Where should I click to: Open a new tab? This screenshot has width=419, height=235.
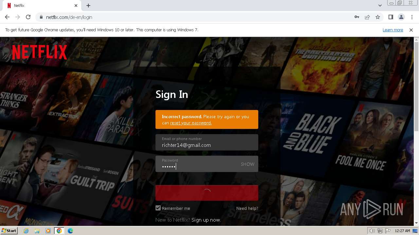88,6
